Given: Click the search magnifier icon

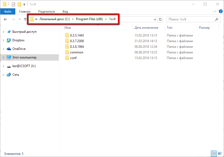Looking at the screenshot, I should point(217,19).
